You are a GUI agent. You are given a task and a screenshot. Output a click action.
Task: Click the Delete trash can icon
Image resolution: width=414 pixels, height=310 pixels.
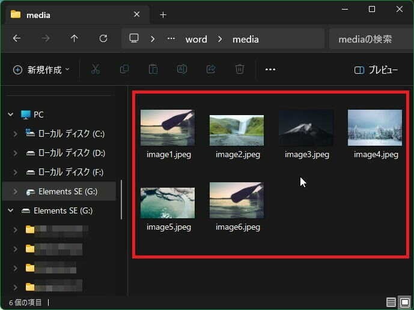240,70
